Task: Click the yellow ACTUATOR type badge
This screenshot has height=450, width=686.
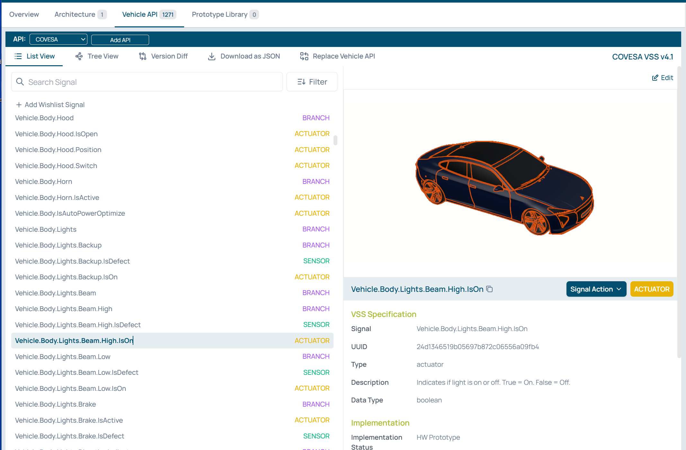Action: pos(651,289)
